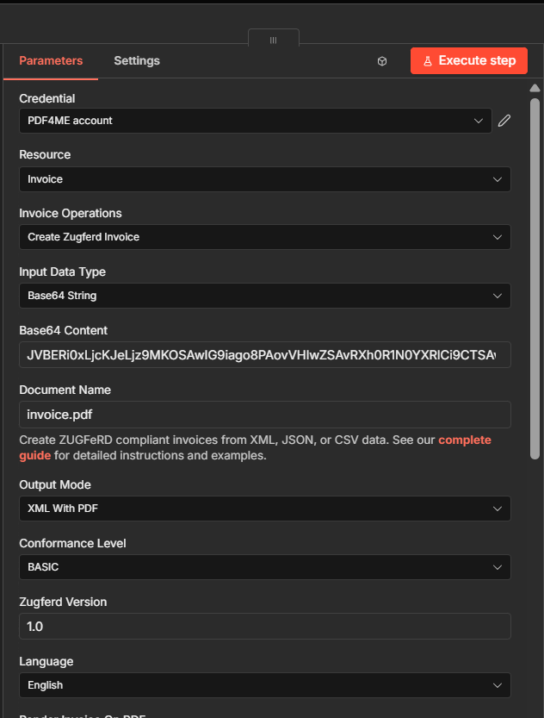Select the Document Name field showing invoice.pdf
This screenshot has height=718, width=544.
[264, 414]
